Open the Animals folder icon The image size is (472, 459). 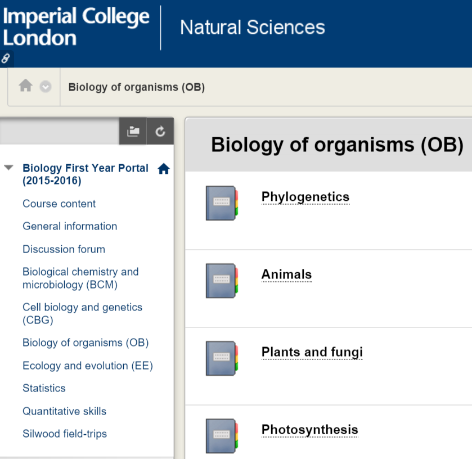point(221,280)
